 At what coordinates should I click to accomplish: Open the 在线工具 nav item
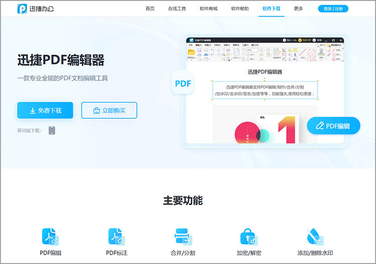point(177,9)
